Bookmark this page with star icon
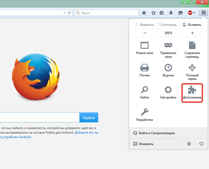This screenshot has width=209, height=169. (154, 13)
